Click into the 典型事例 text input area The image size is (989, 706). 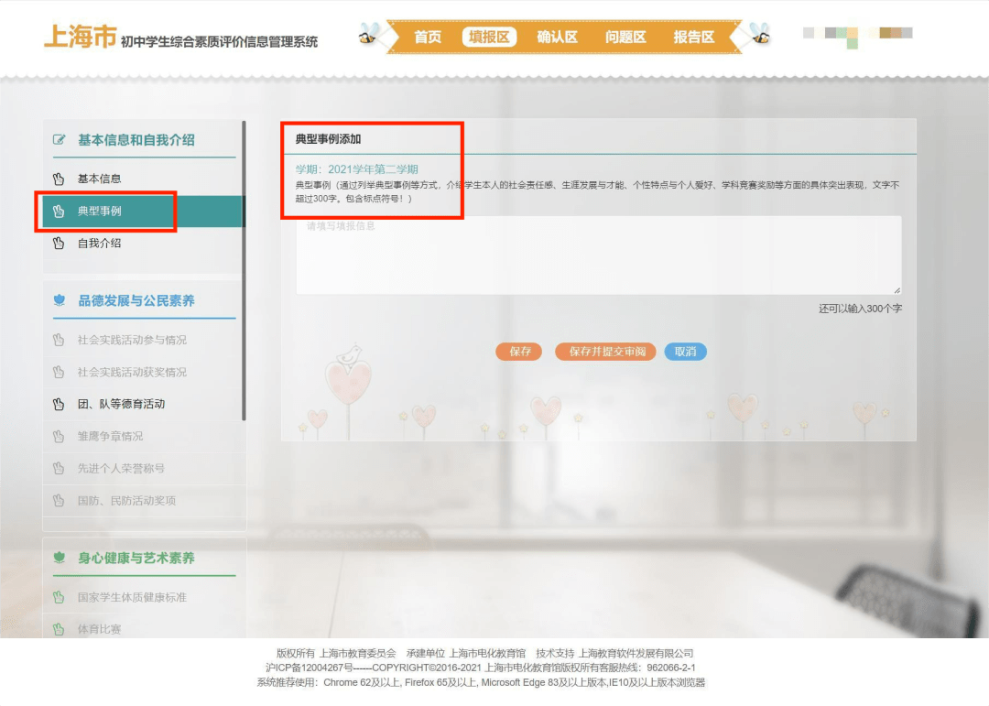[598, 255]
